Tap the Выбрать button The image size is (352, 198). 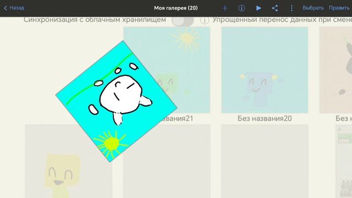313,8
